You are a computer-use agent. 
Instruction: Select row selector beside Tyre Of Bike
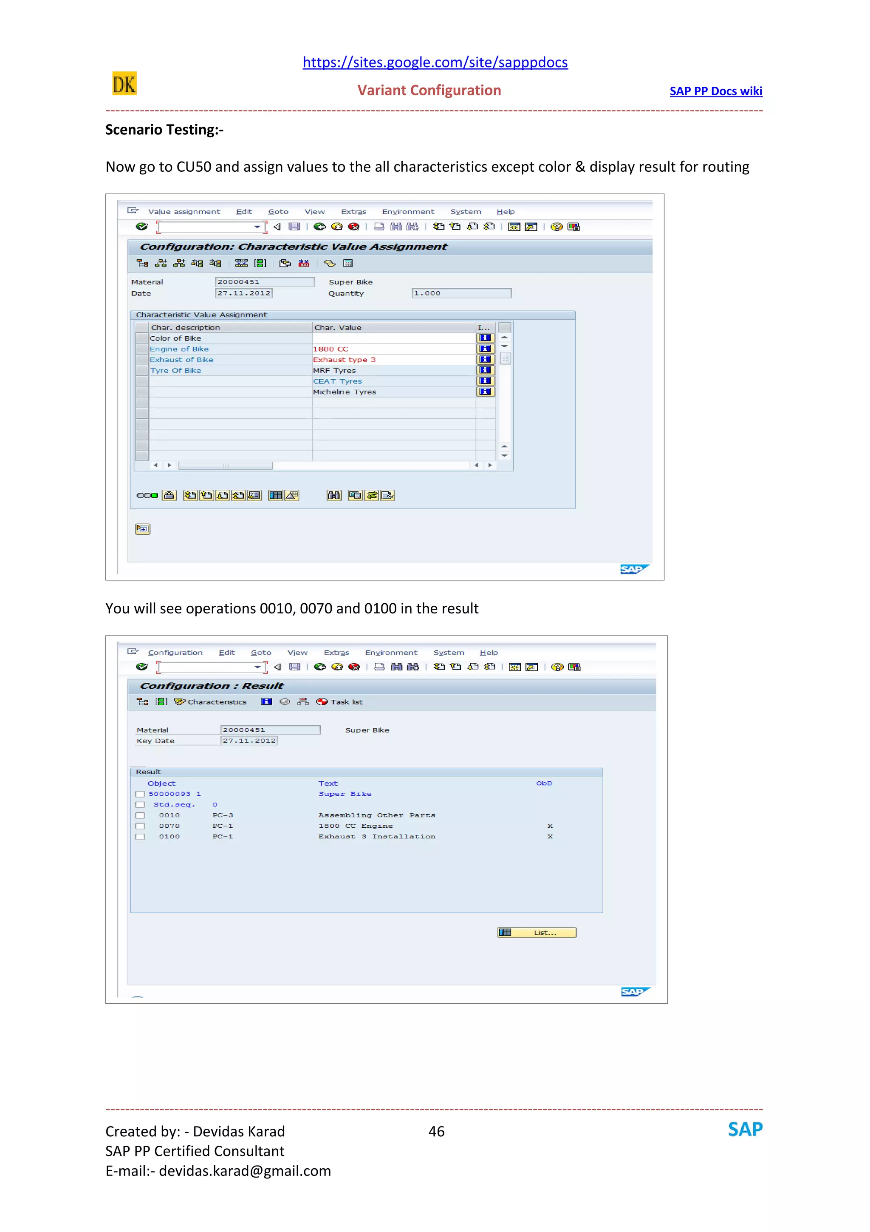point(142,370)
